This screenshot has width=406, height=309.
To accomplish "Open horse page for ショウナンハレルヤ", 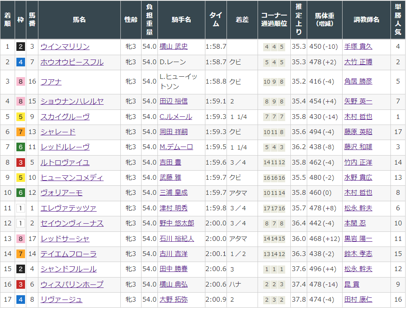I will click(72, 101).
